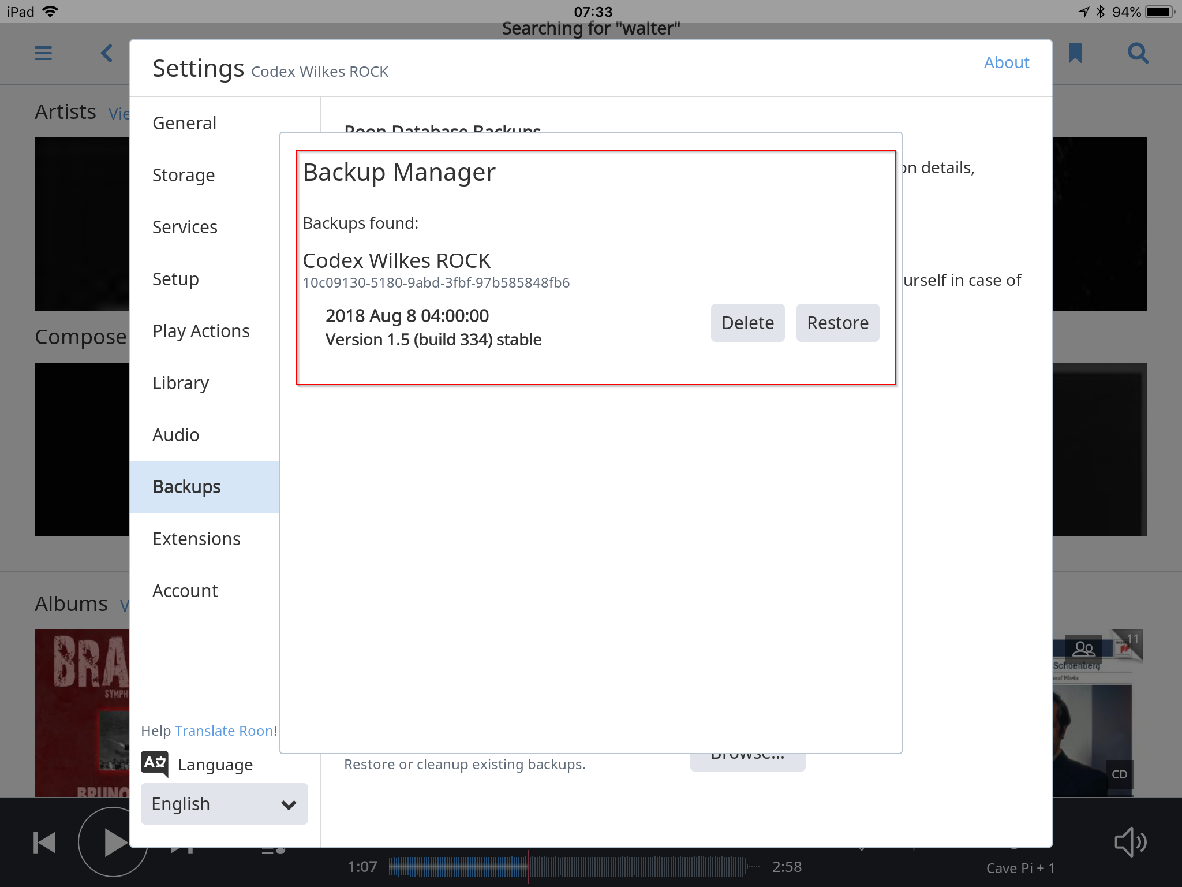Open bookmarks with the bookmark icon

(x=1075, y=53)
